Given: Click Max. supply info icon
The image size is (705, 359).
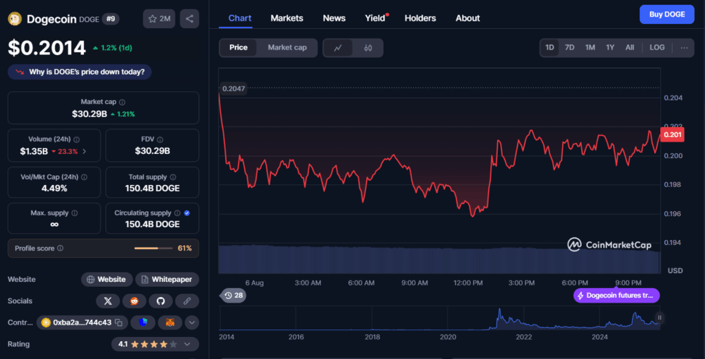Looking at the screenshot, I should point(74,213).
